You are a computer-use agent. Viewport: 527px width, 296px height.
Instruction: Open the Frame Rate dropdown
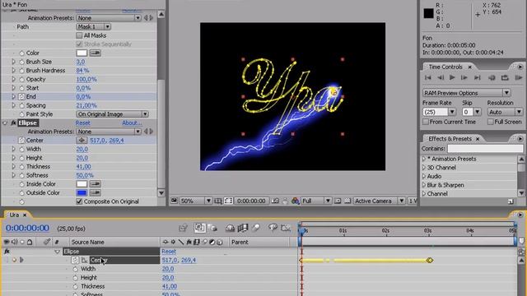[x=452, y=112]
